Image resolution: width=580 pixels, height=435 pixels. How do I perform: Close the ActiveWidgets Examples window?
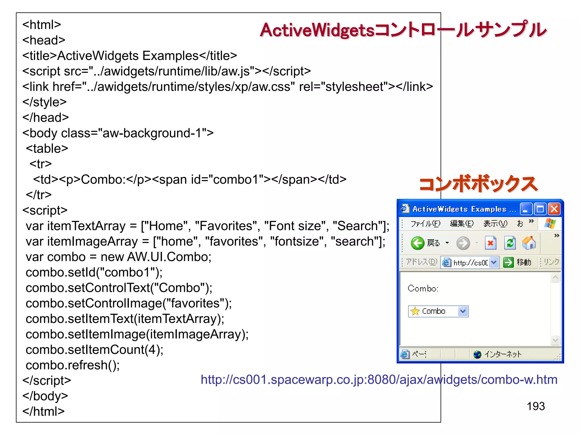tap(554, 209)
